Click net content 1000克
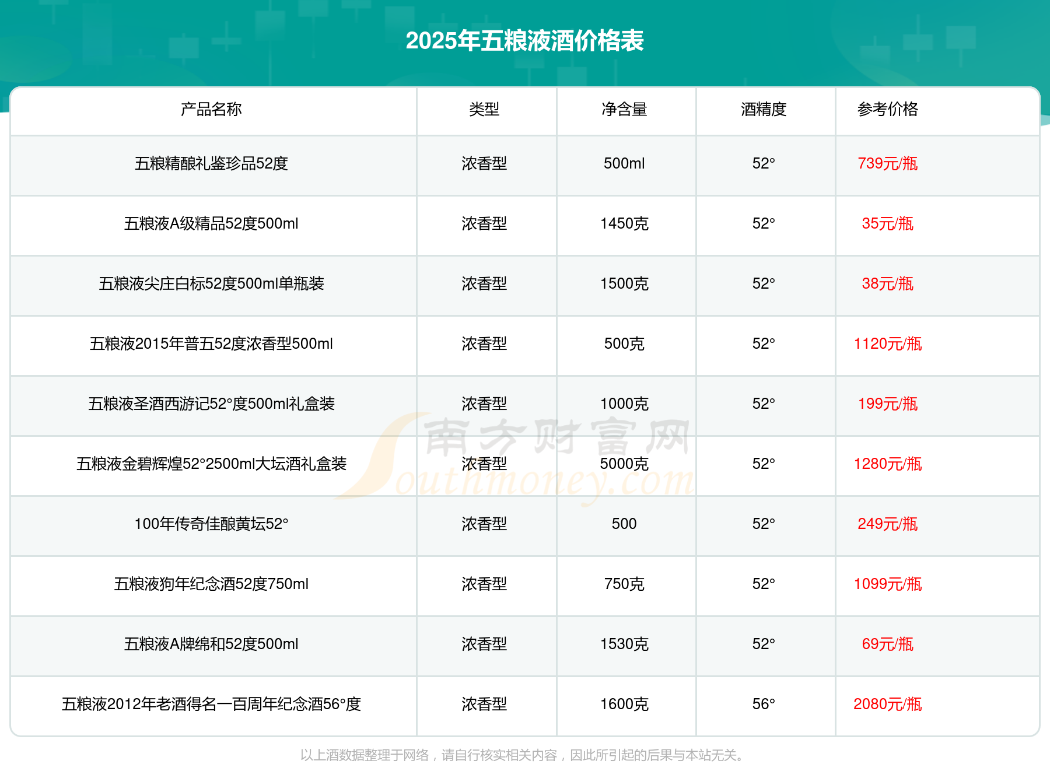1050x764 pixels. click(x=624, y=404)
